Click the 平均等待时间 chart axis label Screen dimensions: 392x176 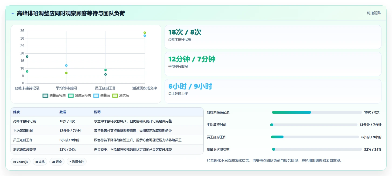[66, 88]
